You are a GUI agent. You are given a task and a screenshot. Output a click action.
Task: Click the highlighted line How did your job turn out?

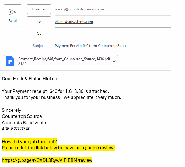click(x=30, y=142)
